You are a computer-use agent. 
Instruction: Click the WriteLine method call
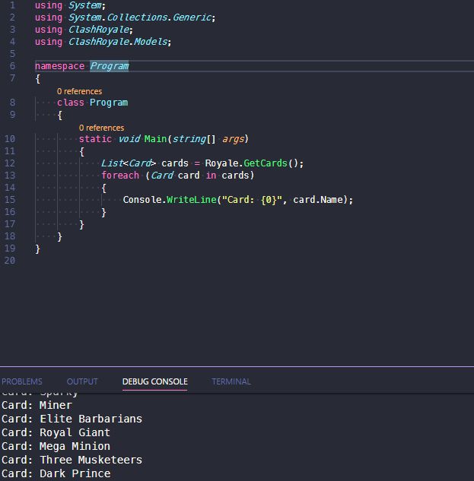pos(192,199)
